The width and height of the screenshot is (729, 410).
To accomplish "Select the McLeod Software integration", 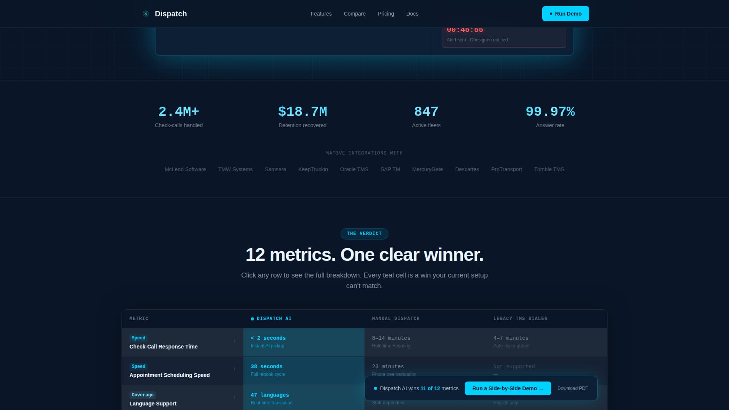I will tap(185, 169).
